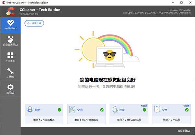Viewport: 195px width, 135px height.
Task: Click the green checkmark on 隐私 card
Action: point(59,110)
